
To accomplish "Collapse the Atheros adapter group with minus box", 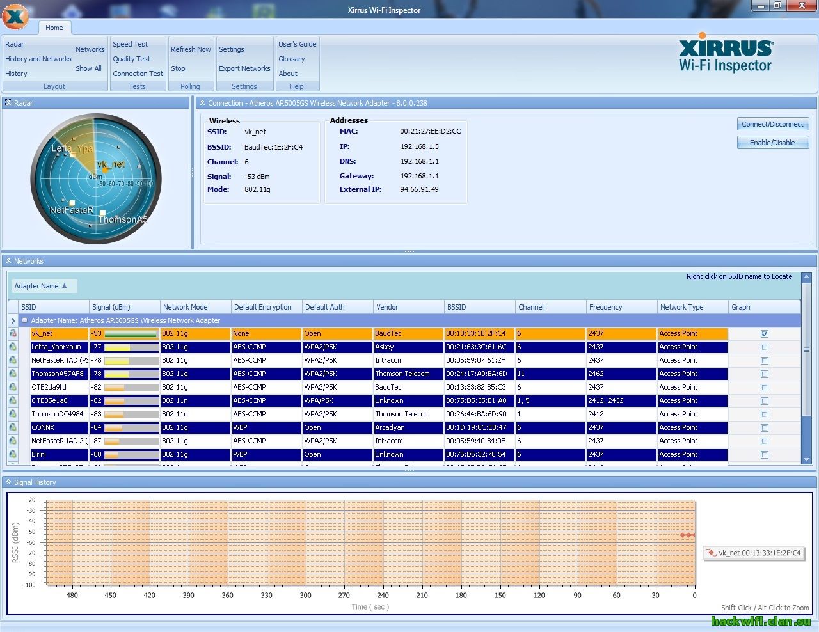I will 25,320.
